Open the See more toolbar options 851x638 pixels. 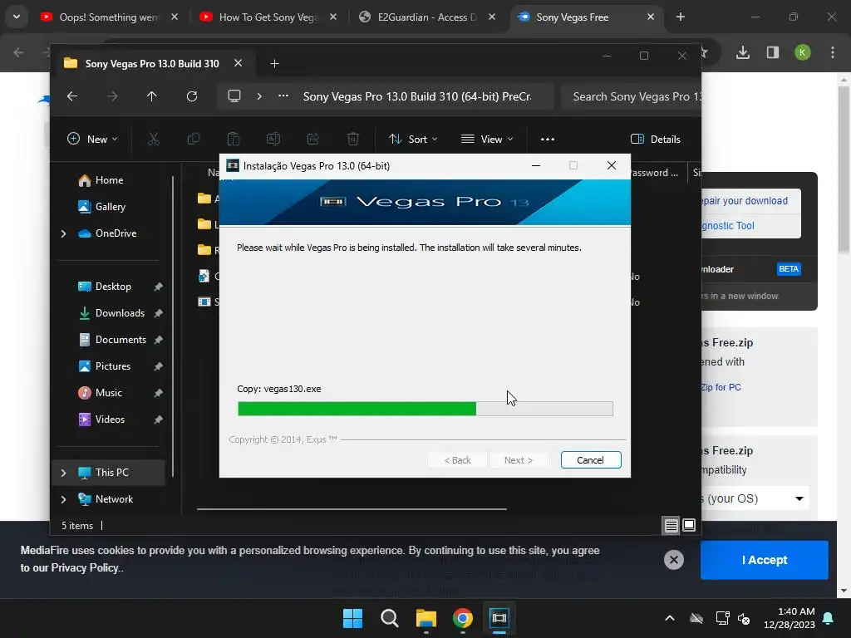548,140
